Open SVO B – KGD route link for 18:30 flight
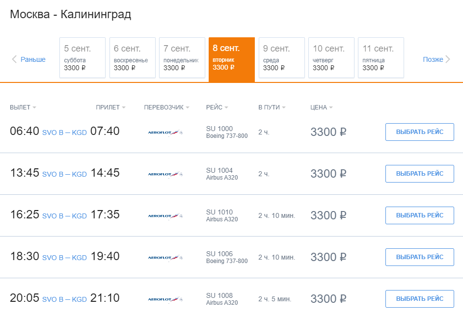This screenshot has height=318, width=463. click(x=64, y=258)
